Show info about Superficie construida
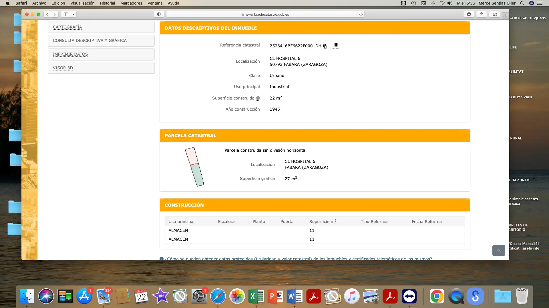This screenshot has width=549, height=308. pyautogui.click(x=258, y=98)
